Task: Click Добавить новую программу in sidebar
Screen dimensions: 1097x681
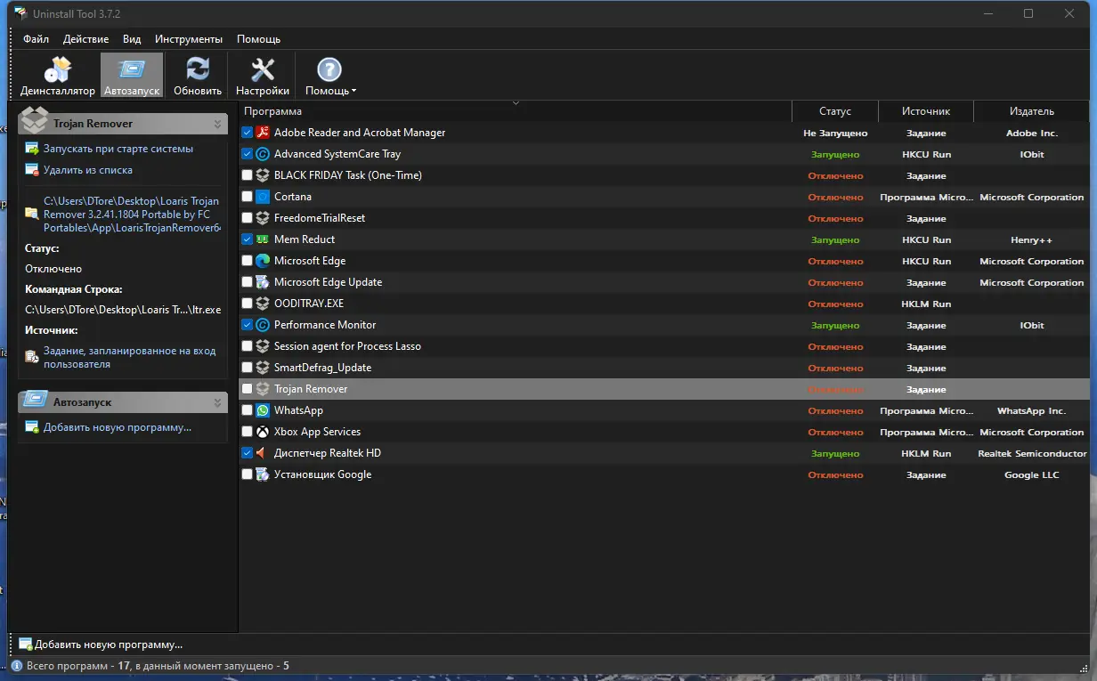Action: coord(118,427)
